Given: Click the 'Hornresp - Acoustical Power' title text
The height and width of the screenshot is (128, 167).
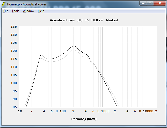Looking at the screenshot, I should pos(27,4).
